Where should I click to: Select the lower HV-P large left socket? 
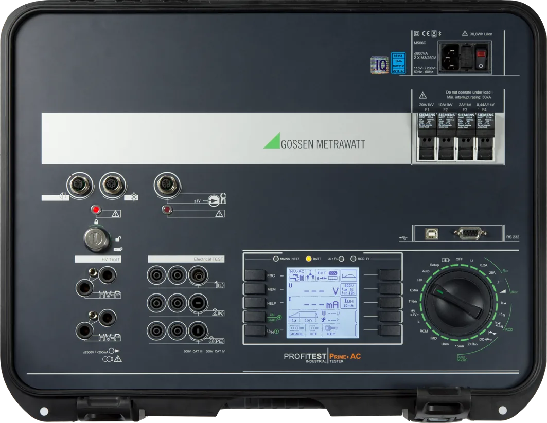tap(84, 330)
